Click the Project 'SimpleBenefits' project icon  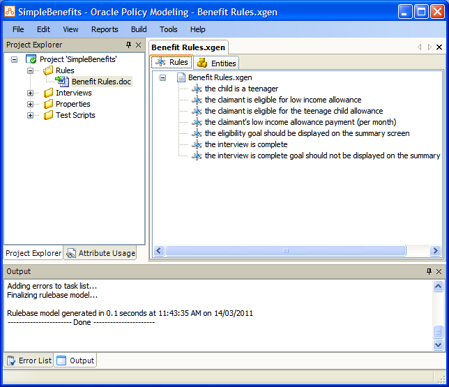pyautogui.click(x=31, y=59)
